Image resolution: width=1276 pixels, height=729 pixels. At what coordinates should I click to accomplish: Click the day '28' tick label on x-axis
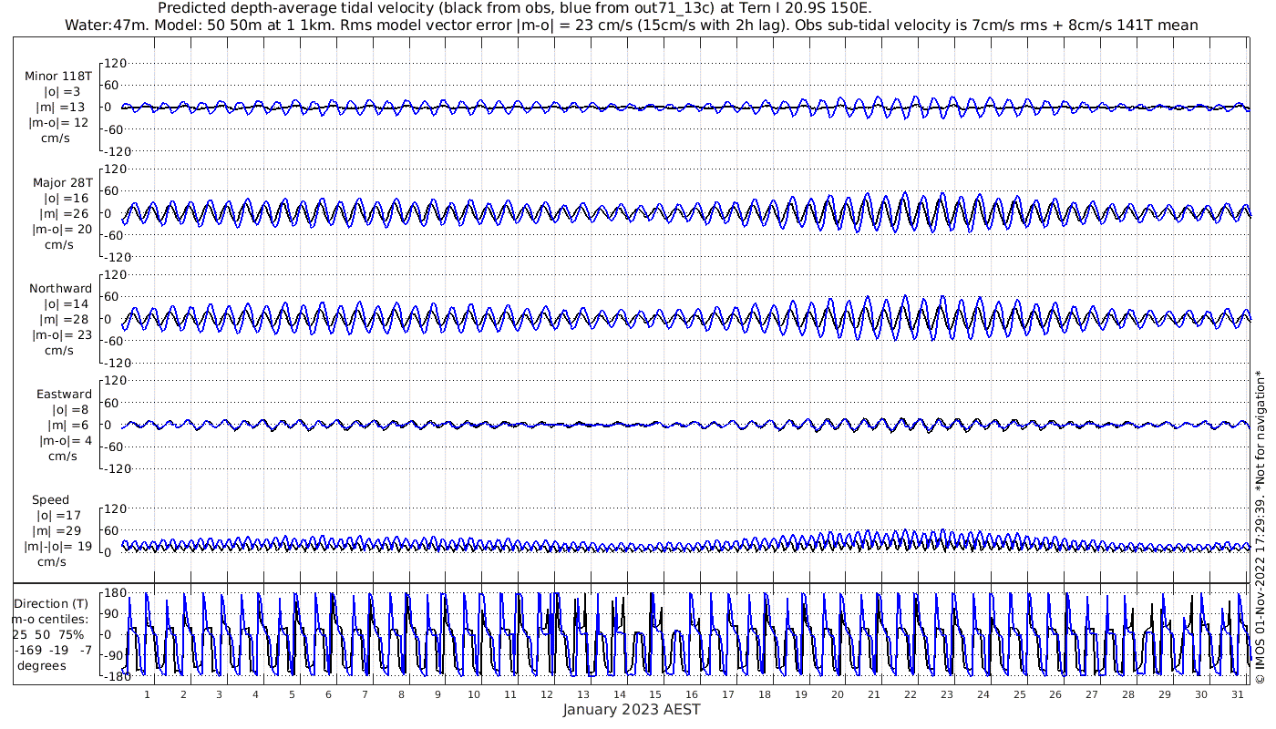[1128, 694]
